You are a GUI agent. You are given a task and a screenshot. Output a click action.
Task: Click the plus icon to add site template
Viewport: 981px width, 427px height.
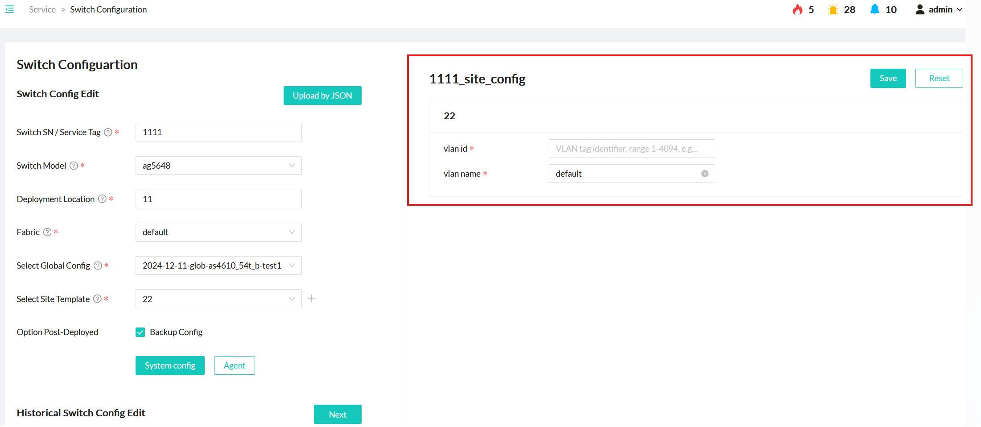click(x=312, y=298)
